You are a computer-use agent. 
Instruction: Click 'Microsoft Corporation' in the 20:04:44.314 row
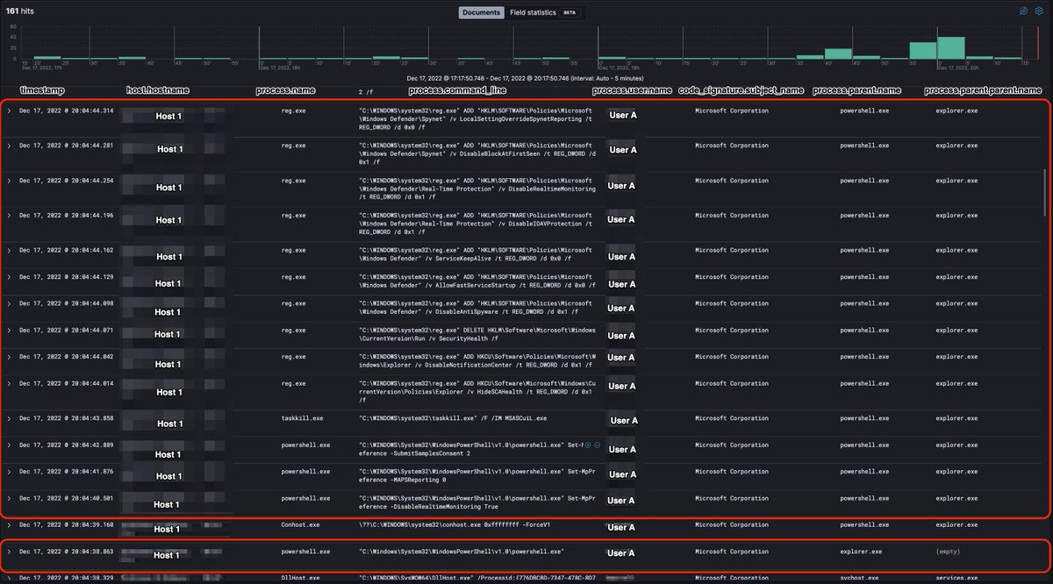pyautogui.click(x=732, y=110)
